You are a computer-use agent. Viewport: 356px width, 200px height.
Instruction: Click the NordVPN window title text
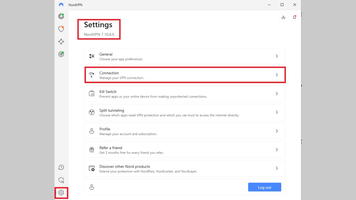coord(75,5)
